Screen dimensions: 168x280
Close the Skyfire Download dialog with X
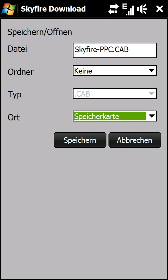(160, 9)
